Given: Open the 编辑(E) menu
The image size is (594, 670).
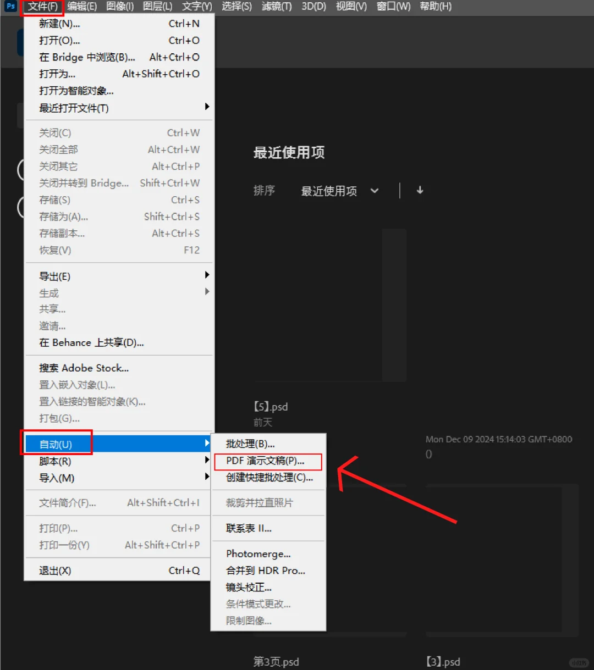Looking at the screenshot, I should click(82, 7).
